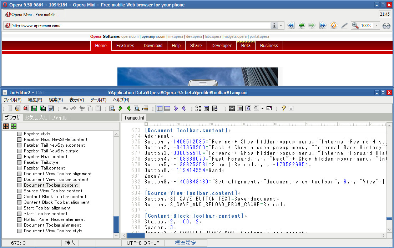Click the green find-next arrow in JmEditor2
Image resolution: width=394 pixels, height=248 pixels.
120,108
